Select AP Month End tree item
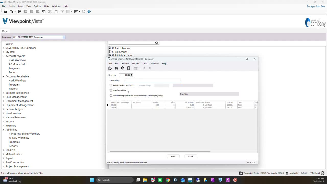 (x=17, y=64)
